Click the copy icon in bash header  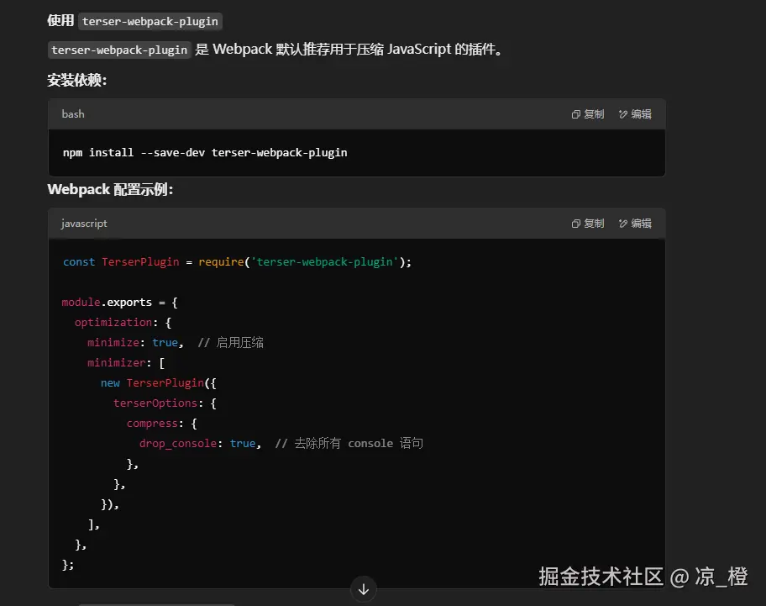(576, 114)
